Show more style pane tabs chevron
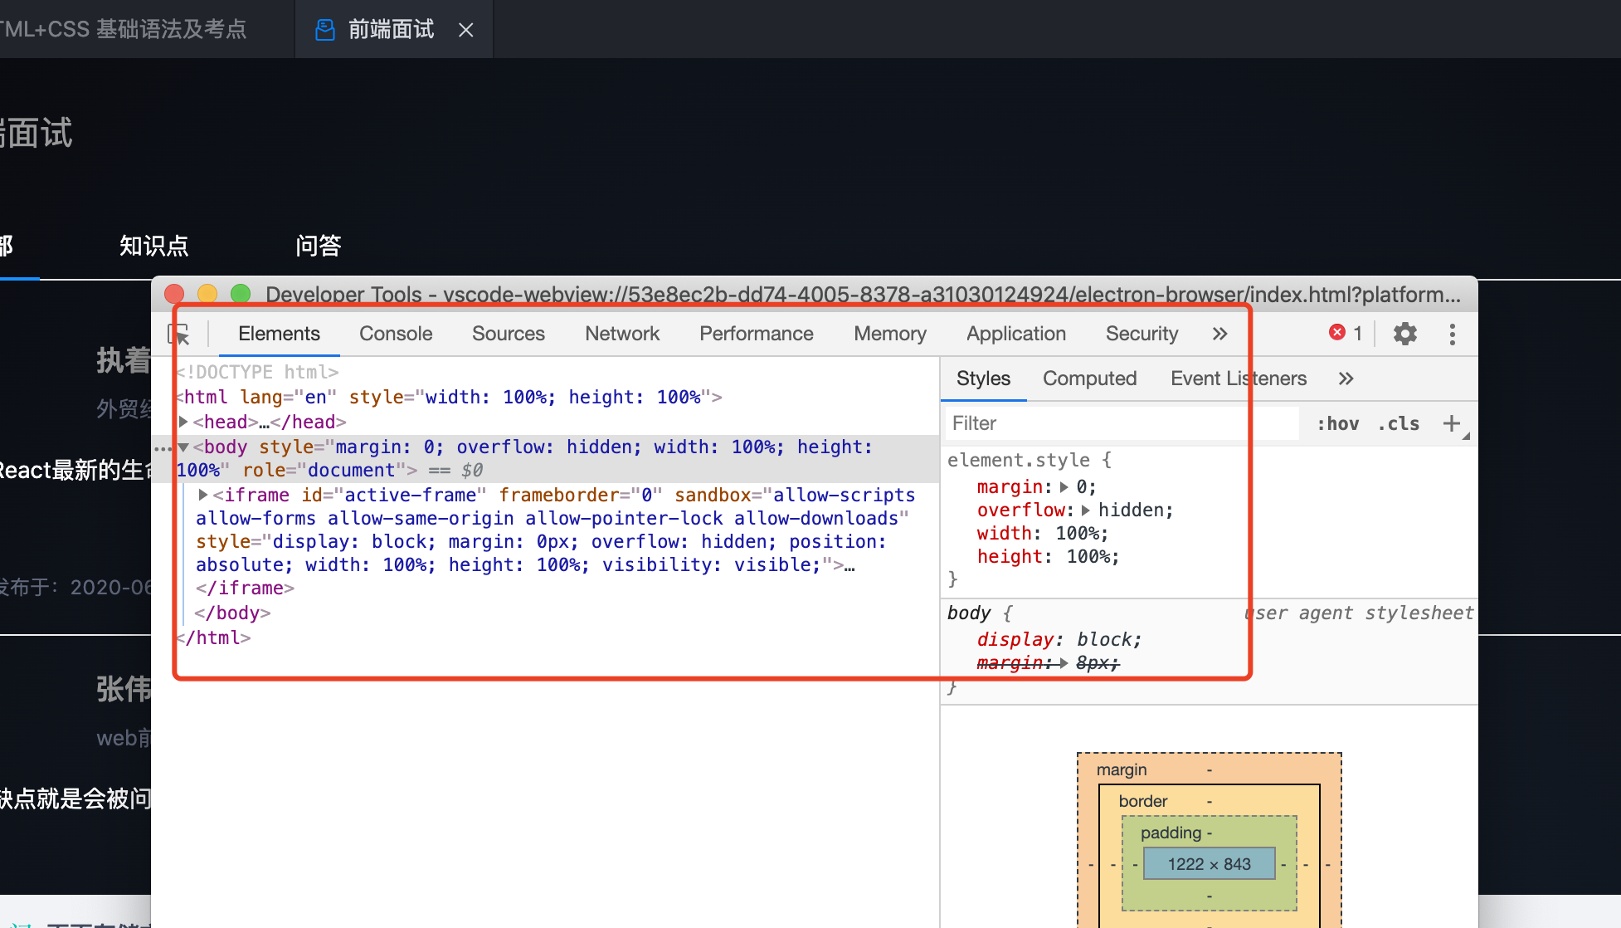Viewport: 1621px width, 928px height. pos(1346,379)
